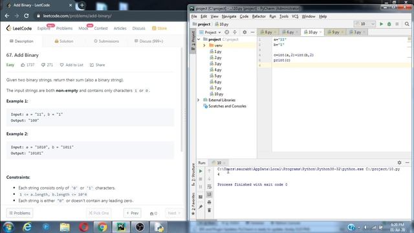Click the locate/scroll-from-source target icon in Project panel
This screenshot has height=233, width=414.
tap(227, 32)
